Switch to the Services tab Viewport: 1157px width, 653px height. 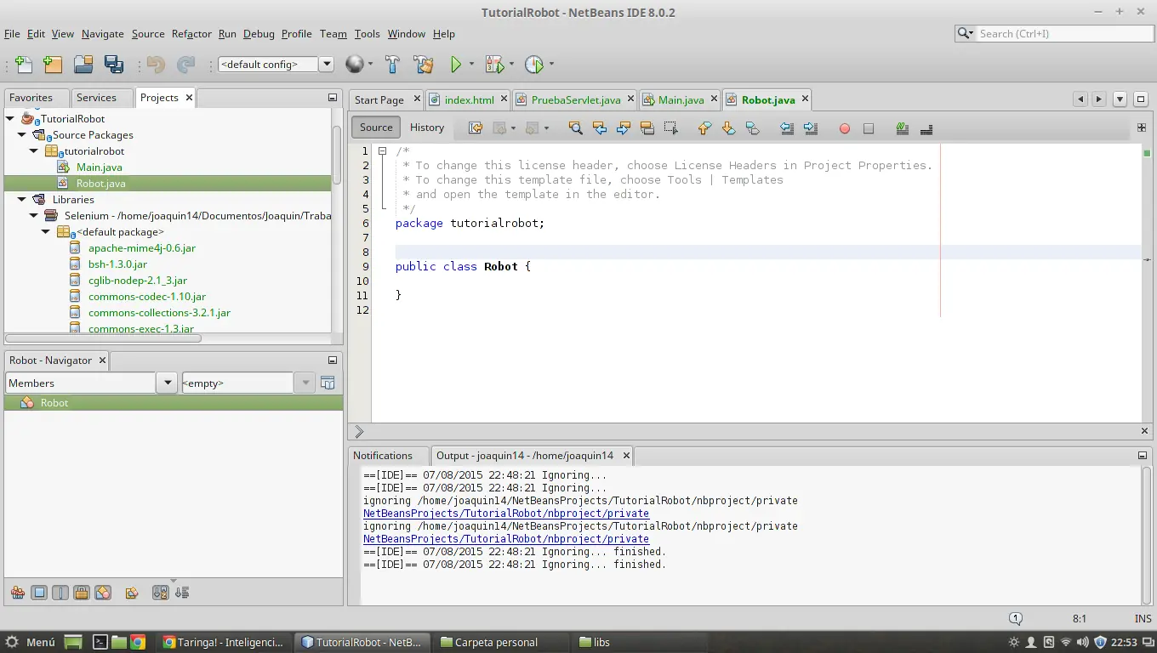(96, 98)
